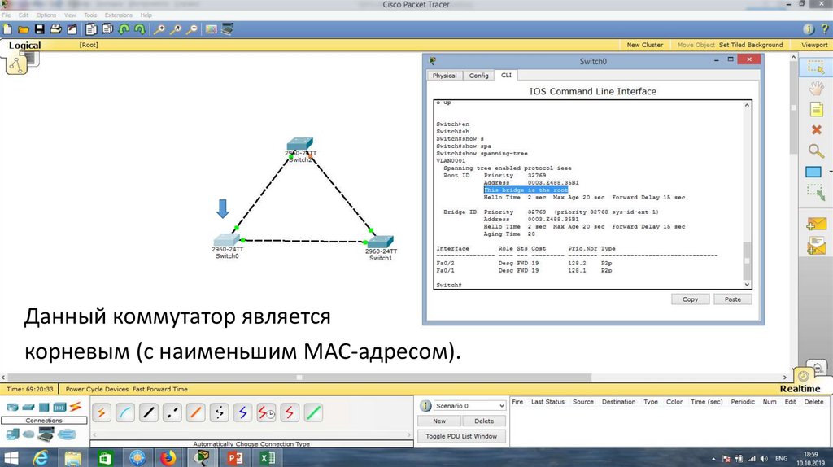Viewport: 833px width, 467px height.
Task: Print using the printer icon
Action: click(55, 29)
